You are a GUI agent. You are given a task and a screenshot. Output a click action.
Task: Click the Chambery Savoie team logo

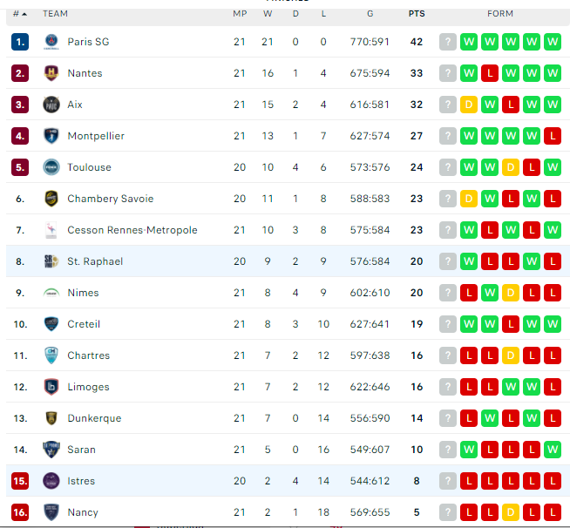point(51,199)
